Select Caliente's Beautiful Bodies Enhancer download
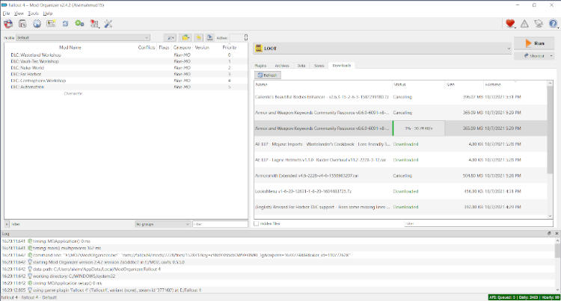This screenshot has width=561, height=301. tap(401, 97)
